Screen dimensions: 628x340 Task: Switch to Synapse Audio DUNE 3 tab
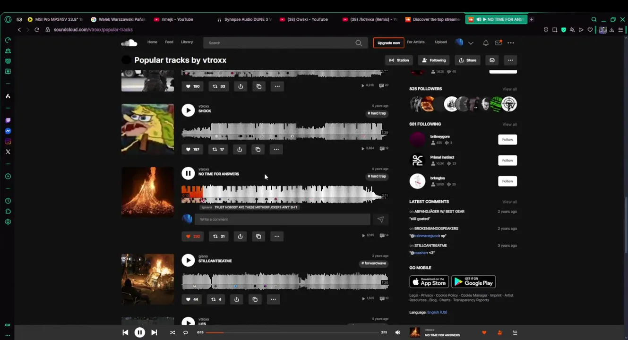(x=244, y=19)
